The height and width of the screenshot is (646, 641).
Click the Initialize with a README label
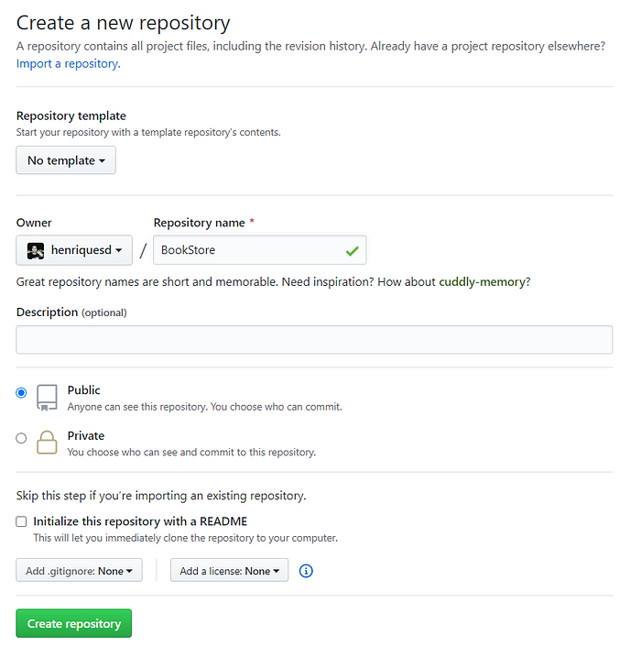click(140, 521)
